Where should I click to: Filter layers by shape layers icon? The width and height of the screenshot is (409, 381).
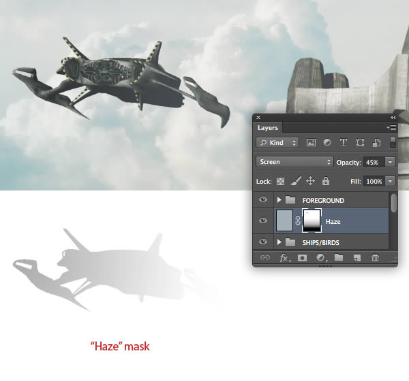(x=360, y=142)
